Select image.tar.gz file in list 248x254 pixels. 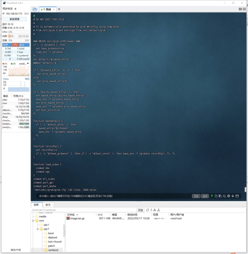tap(78, 218)
